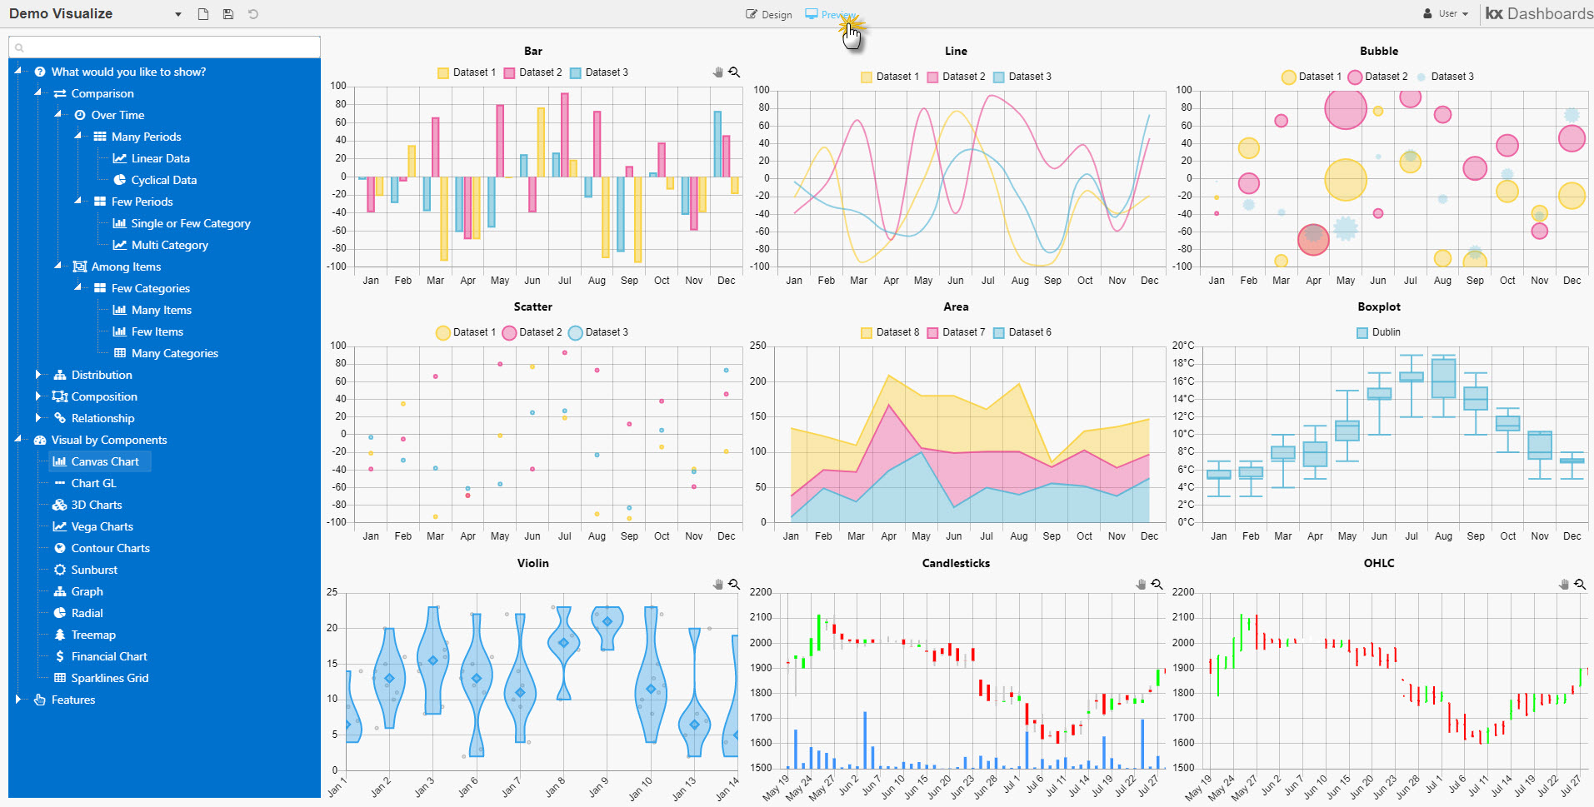Toggle Dataset 3 in Line chart legend
Screen dimensions: 1594x807
click(1022, 77)
